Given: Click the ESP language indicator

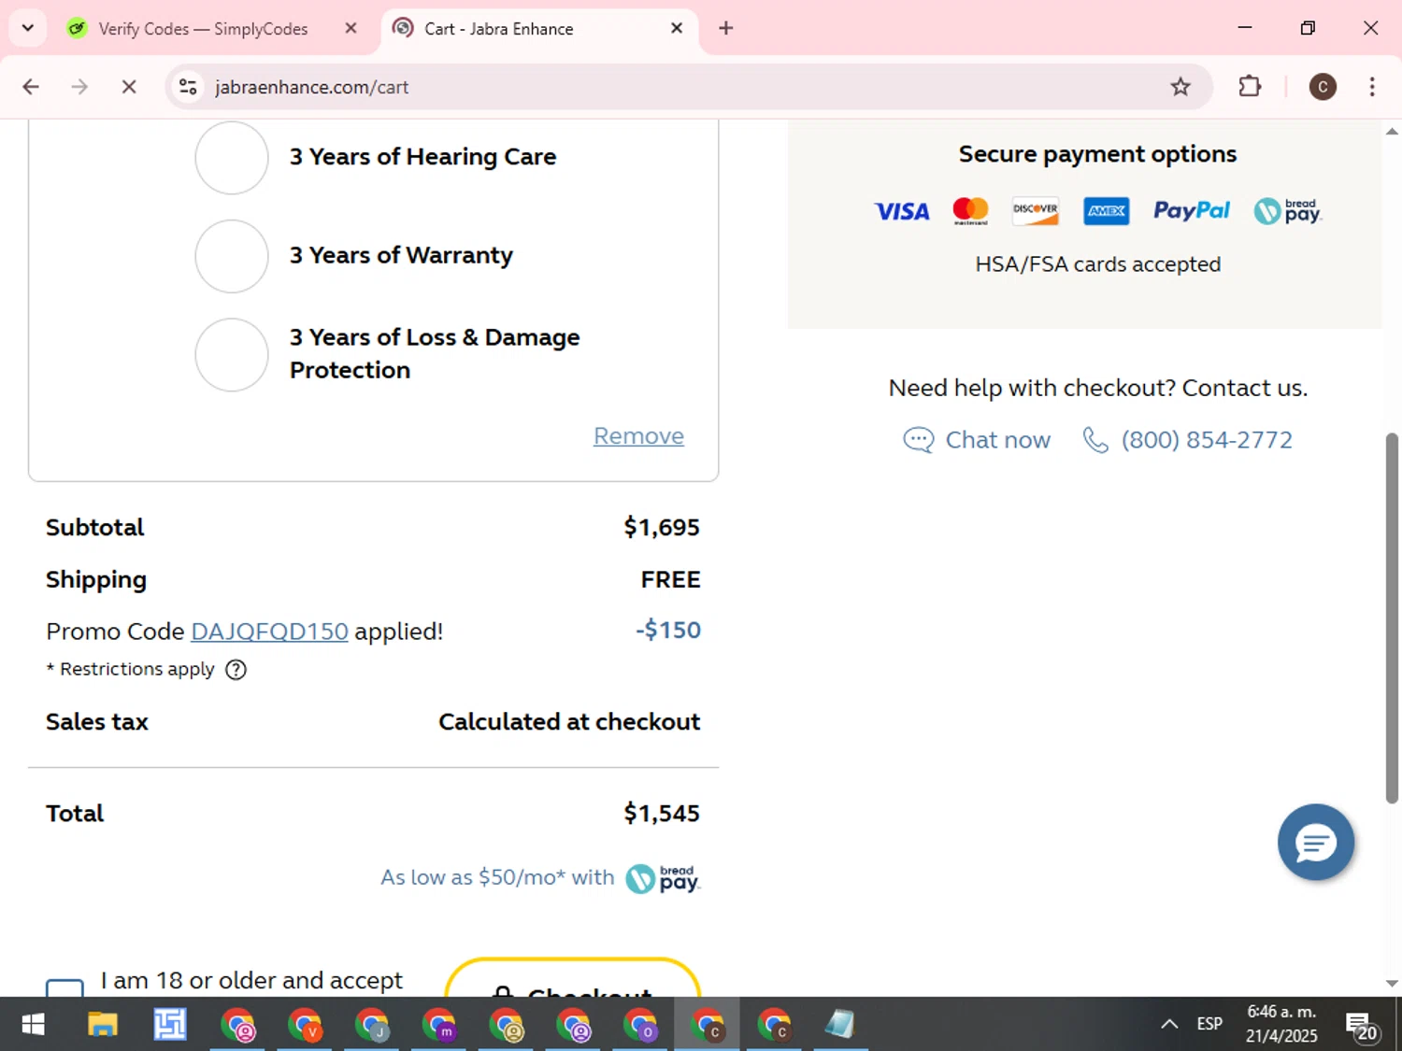Looking at the screenshot, I should pos(1209,1024).
